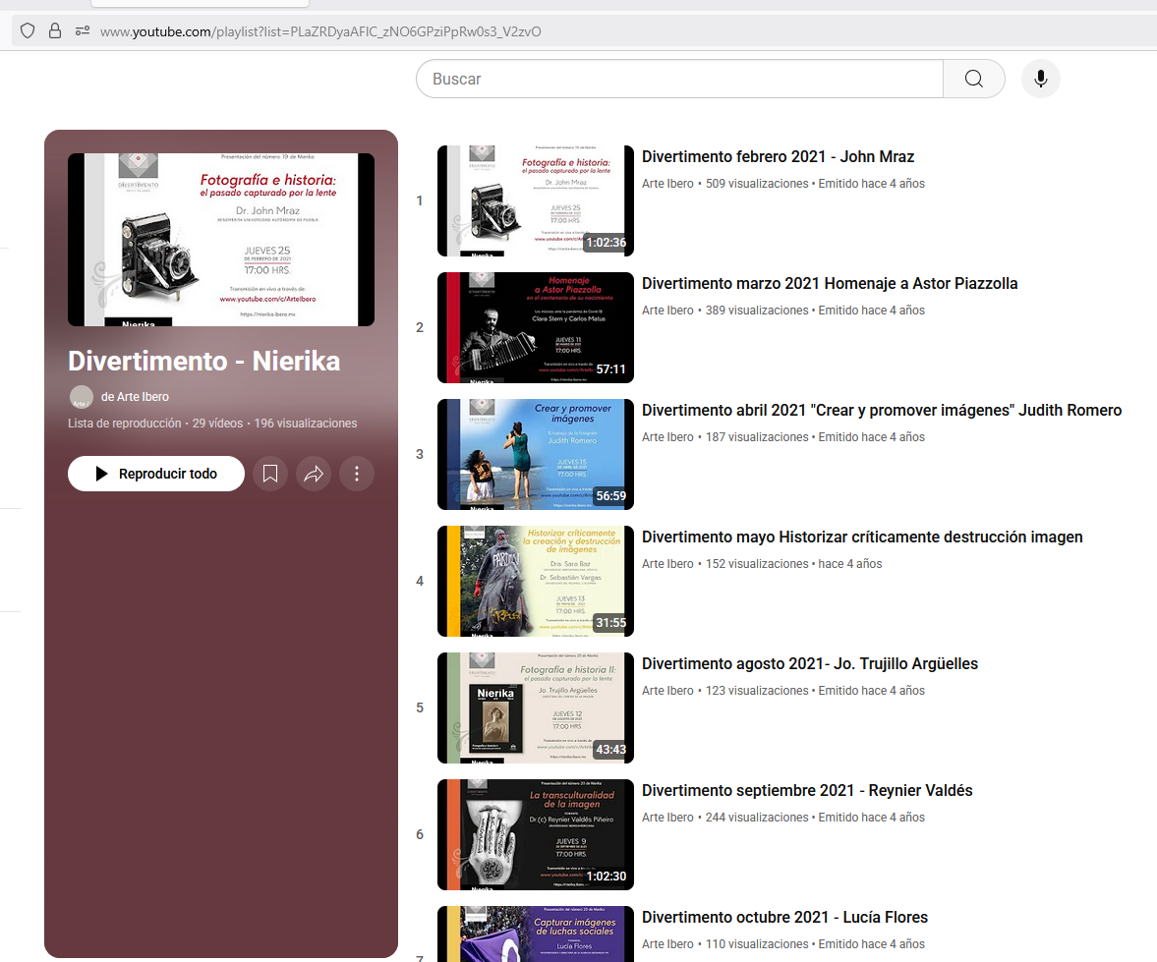Activate voice search microphone icon
The image size is (1157, 962).
pyautogui.click(x=1041, y=79)
